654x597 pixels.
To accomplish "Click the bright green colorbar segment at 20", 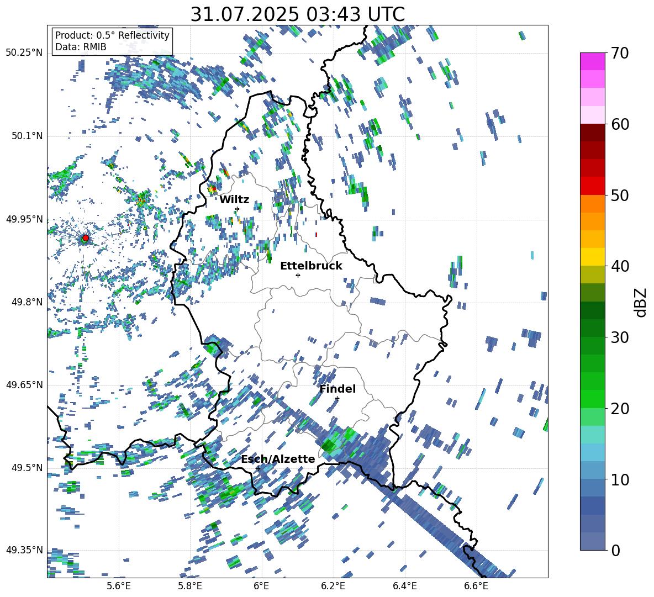I will click(x=592, y=399).
